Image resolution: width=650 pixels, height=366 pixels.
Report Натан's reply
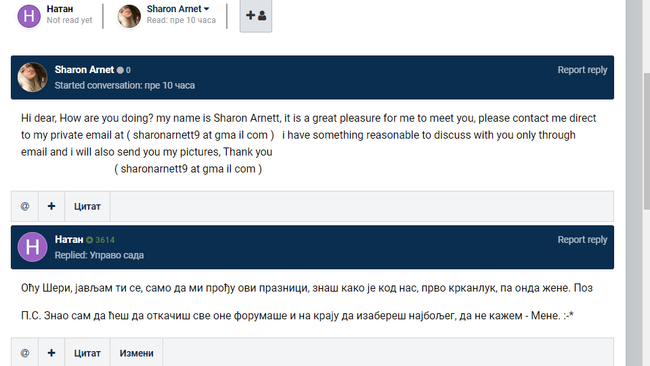(582, 239)
